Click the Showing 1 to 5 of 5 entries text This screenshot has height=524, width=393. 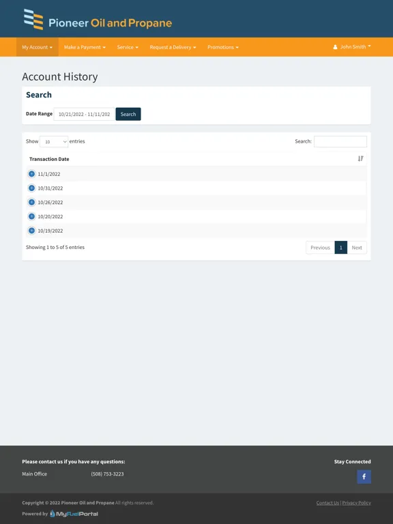tap(55, 247)
